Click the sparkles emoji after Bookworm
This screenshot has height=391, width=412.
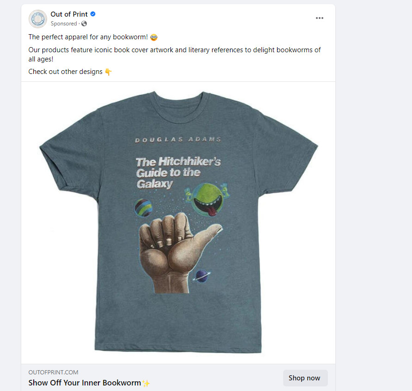(146, 383)
